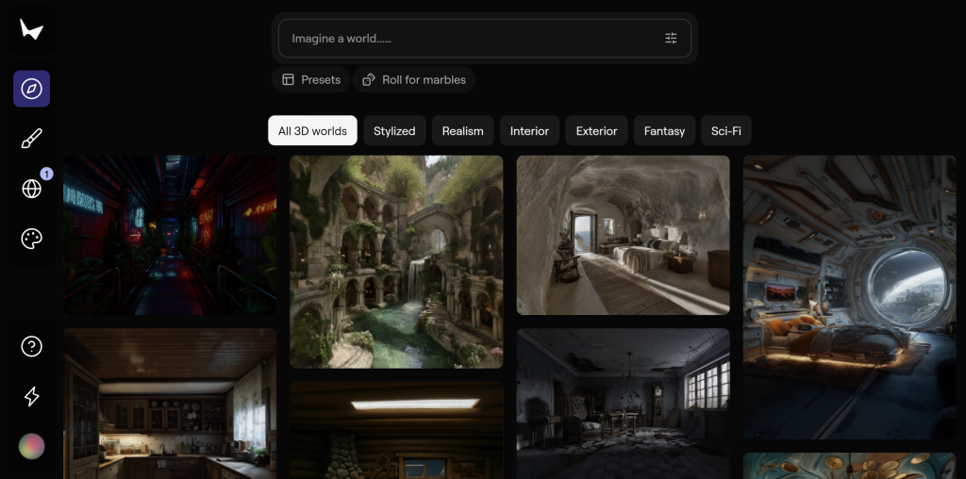Open the spaceship bedroom world thumbnail

(849, 297)
